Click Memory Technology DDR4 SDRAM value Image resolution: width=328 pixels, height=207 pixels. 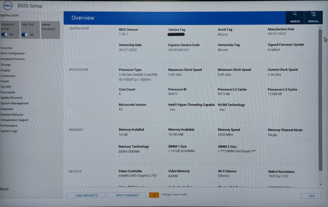click(129, 151)
